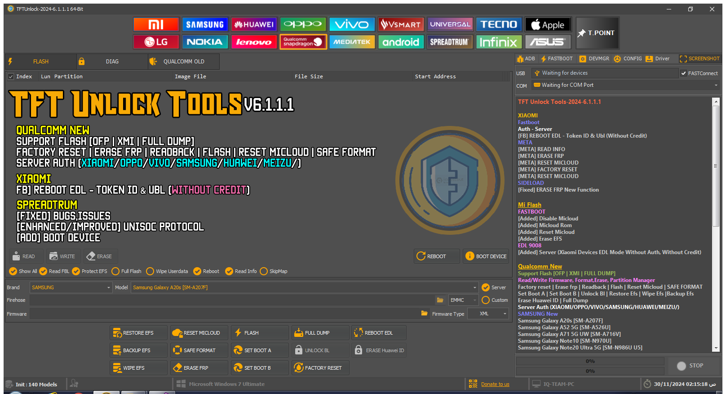Switch to the DIAG tab
Viewport: 726px width, 394px height.
[112, 62]
